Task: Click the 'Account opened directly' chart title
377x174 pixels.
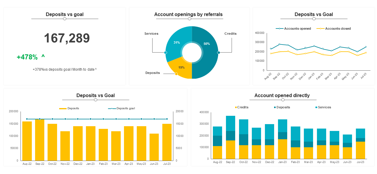Action: pos(282,95)
